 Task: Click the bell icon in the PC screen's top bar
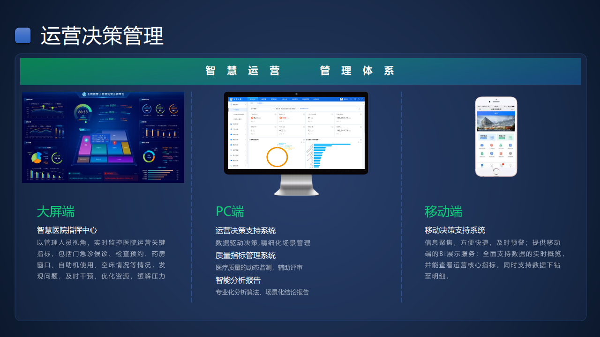[x=359, y=99]
